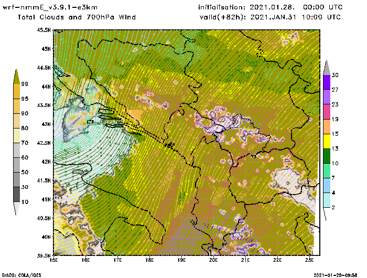
Task: Click the 'GrADS: COLA/IGES' credit text
Action: pyautogui.click(x=21, y=275)
